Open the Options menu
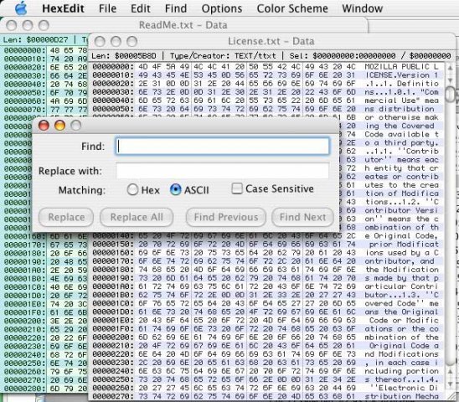This screenshot has height=402, width=459. click(x=222, y=8)
